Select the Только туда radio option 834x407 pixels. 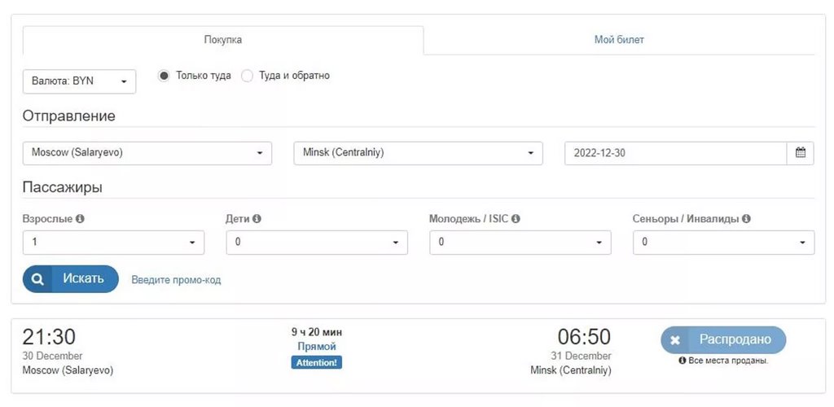pos(164,76)
